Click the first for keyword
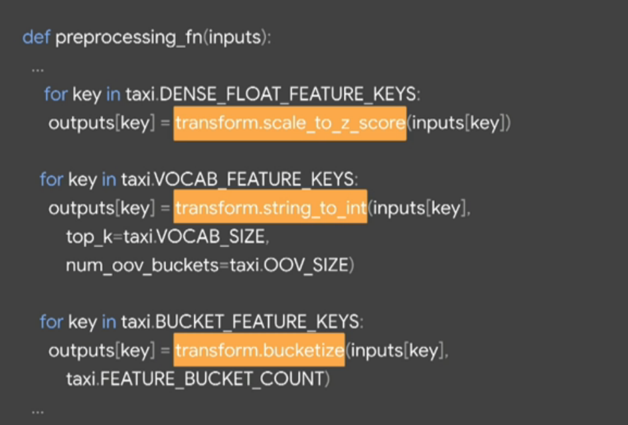The width and height of the screenshot is (628, 425). (x=56, y=94)
